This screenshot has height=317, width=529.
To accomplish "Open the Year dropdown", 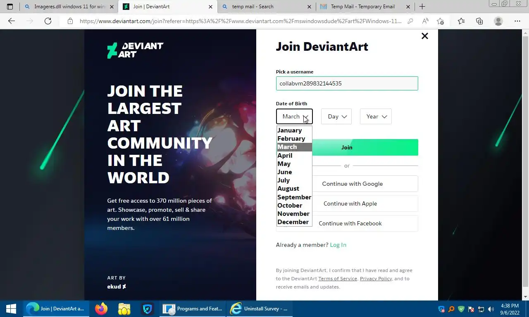I will pos(376,116).
